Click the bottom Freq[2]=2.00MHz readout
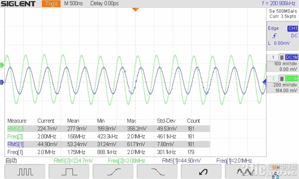299x179 pixels. [x=126, y=161]
